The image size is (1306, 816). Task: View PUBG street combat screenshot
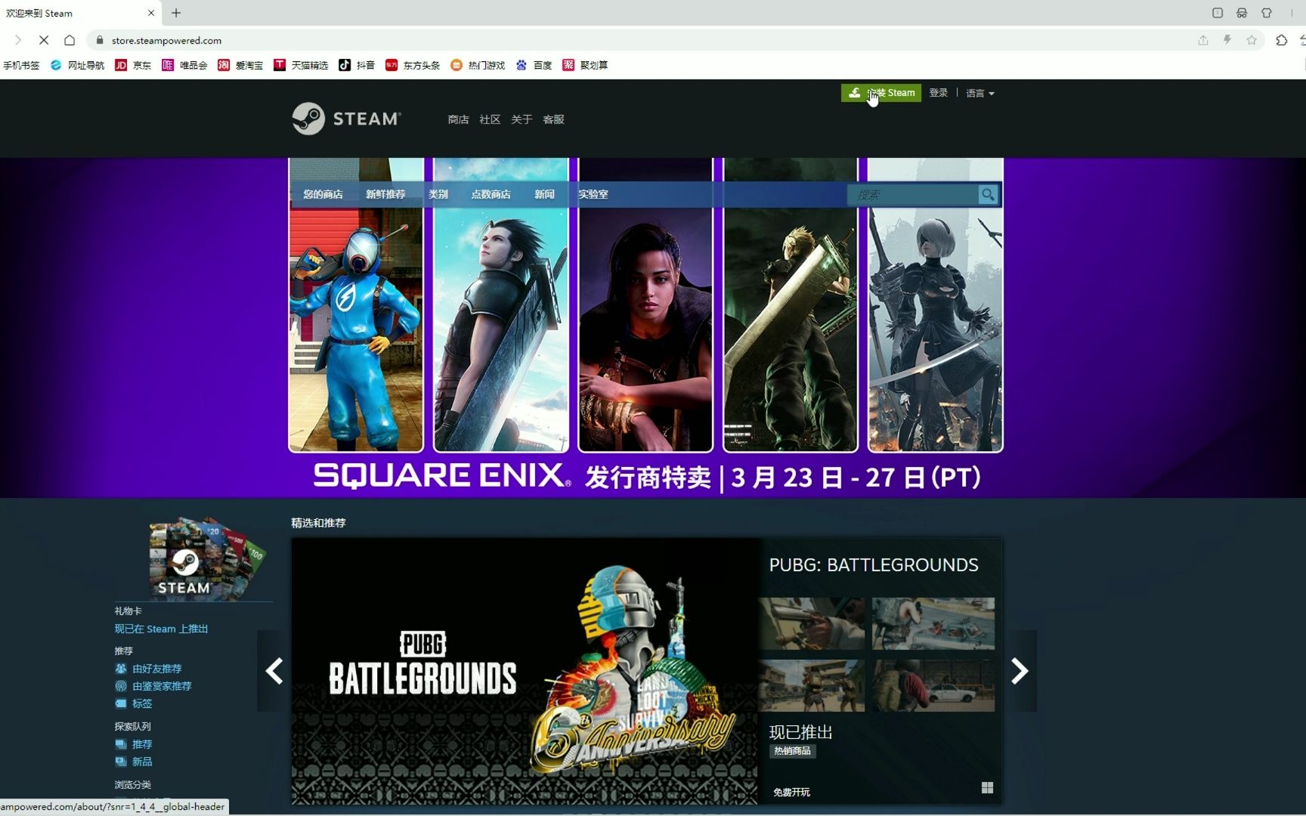pyautogui.click(x=811, y=685)
